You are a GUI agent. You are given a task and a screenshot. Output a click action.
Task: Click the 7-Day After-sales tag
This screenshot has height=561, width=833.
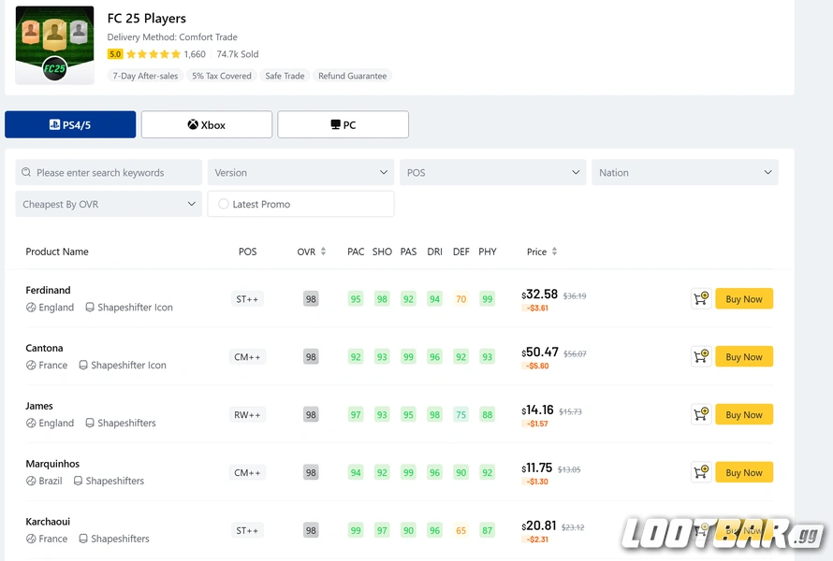tap(145, 76)
